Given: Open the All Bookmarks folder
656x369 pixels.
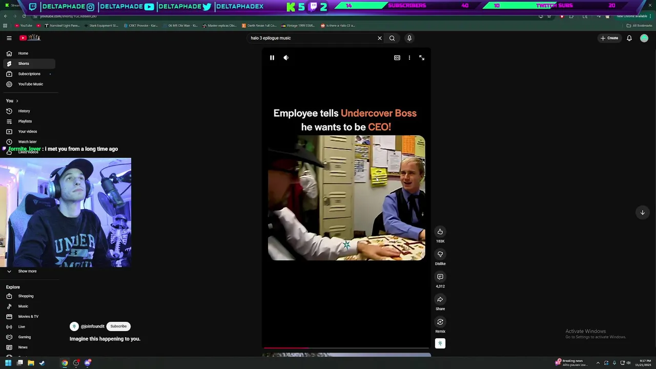Looking at the screenshot, I should (640, 26).
